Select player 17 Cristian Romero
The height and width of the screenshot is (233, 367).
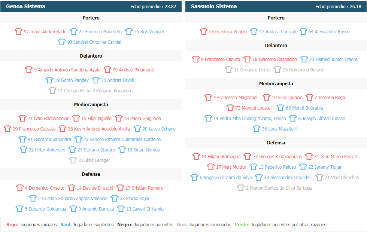tap(145, 188)
